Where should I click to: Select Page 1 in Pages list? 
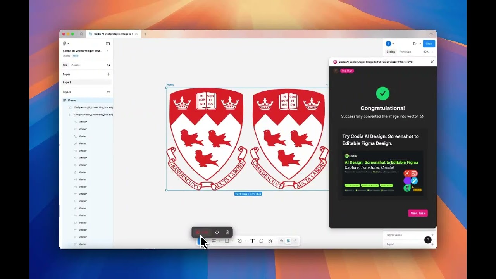pos(87,82)
